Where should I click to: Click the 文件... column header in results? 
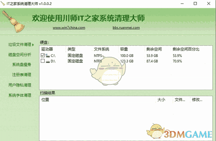(180, 100)
